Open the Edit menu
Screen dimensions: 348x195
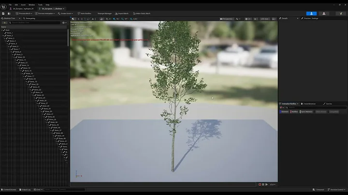coord(16,5)
